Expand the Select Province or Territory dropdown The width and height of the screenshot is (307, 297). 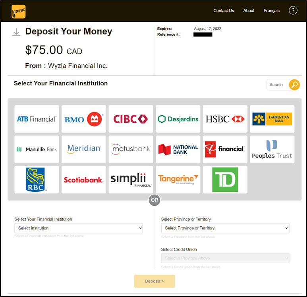[225, 228]
